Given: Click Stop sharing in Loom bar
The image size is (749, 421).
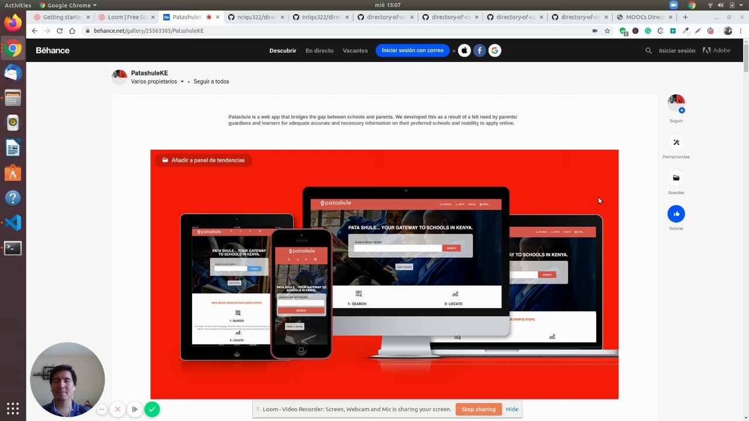Looking at the screenshot, I should [x=478, y=409].
